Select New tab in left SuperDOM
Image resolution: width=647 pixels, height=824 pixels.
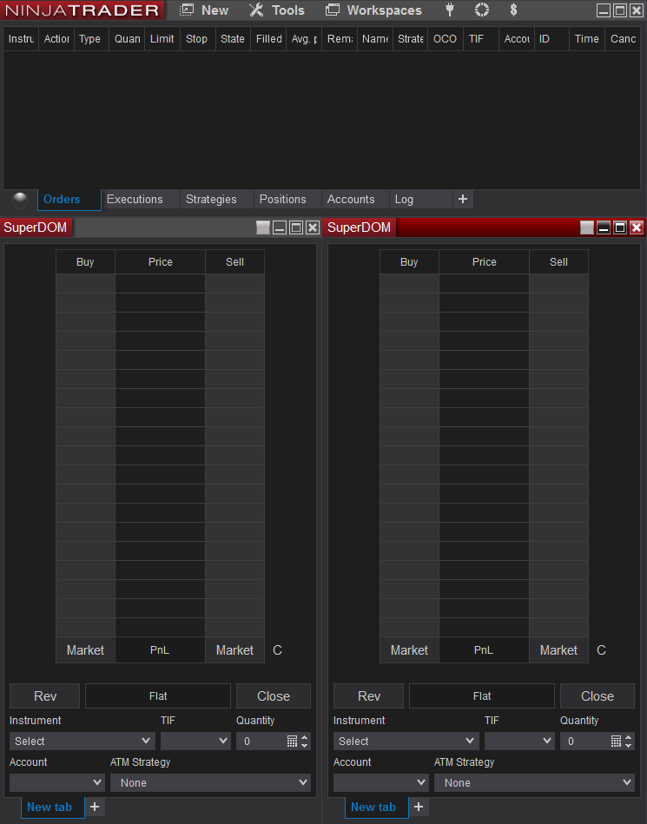[53, 808]
